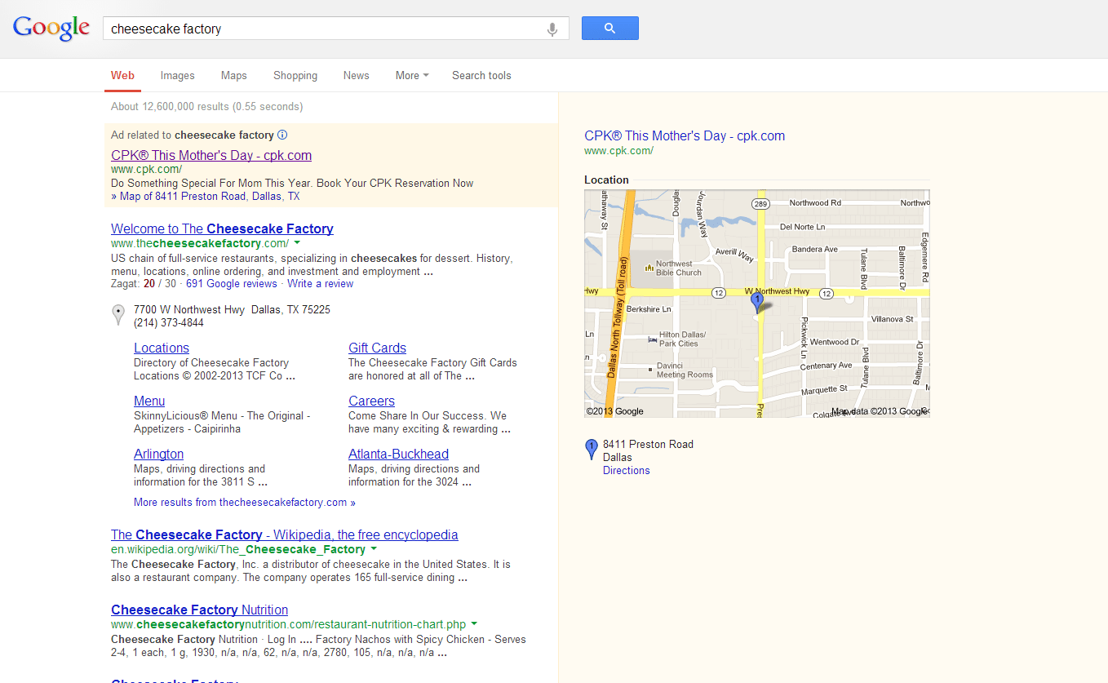
Task: Click the grey map pin beside address
Action: tap(118, 315)
